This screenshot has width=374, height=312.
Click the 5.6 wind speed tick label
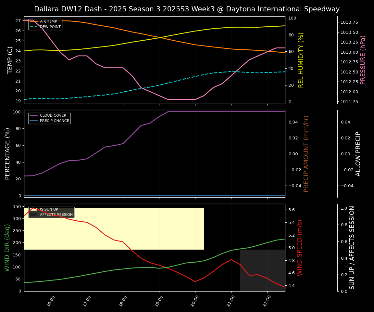[292, 210]
